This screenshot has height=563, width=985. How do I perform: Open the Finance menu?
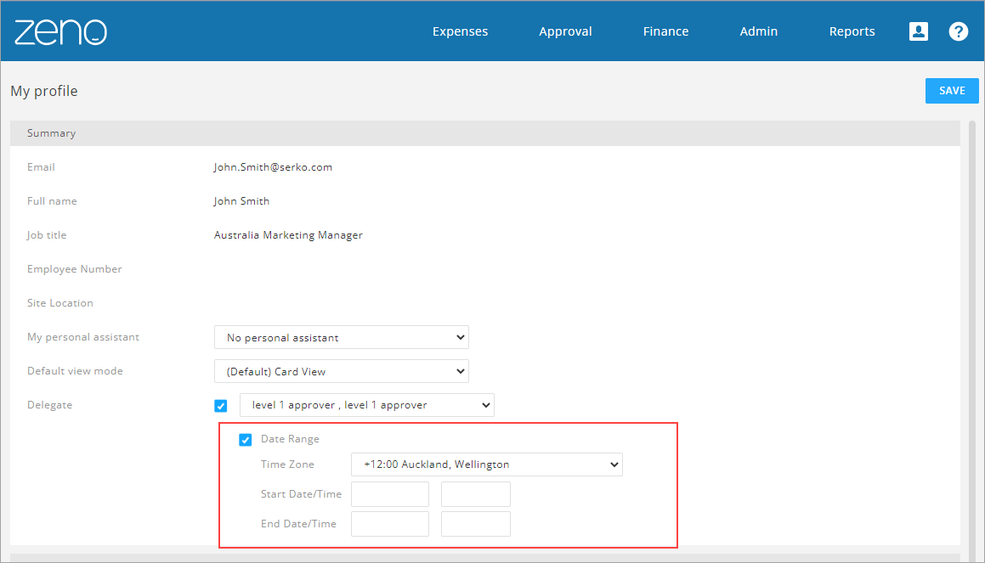[x=666, y=31]
